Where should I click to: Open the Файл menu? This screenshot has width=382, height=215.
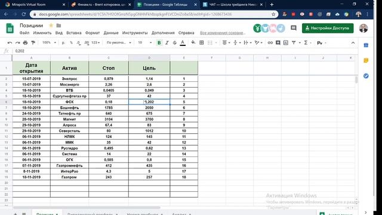pos(24,33)
